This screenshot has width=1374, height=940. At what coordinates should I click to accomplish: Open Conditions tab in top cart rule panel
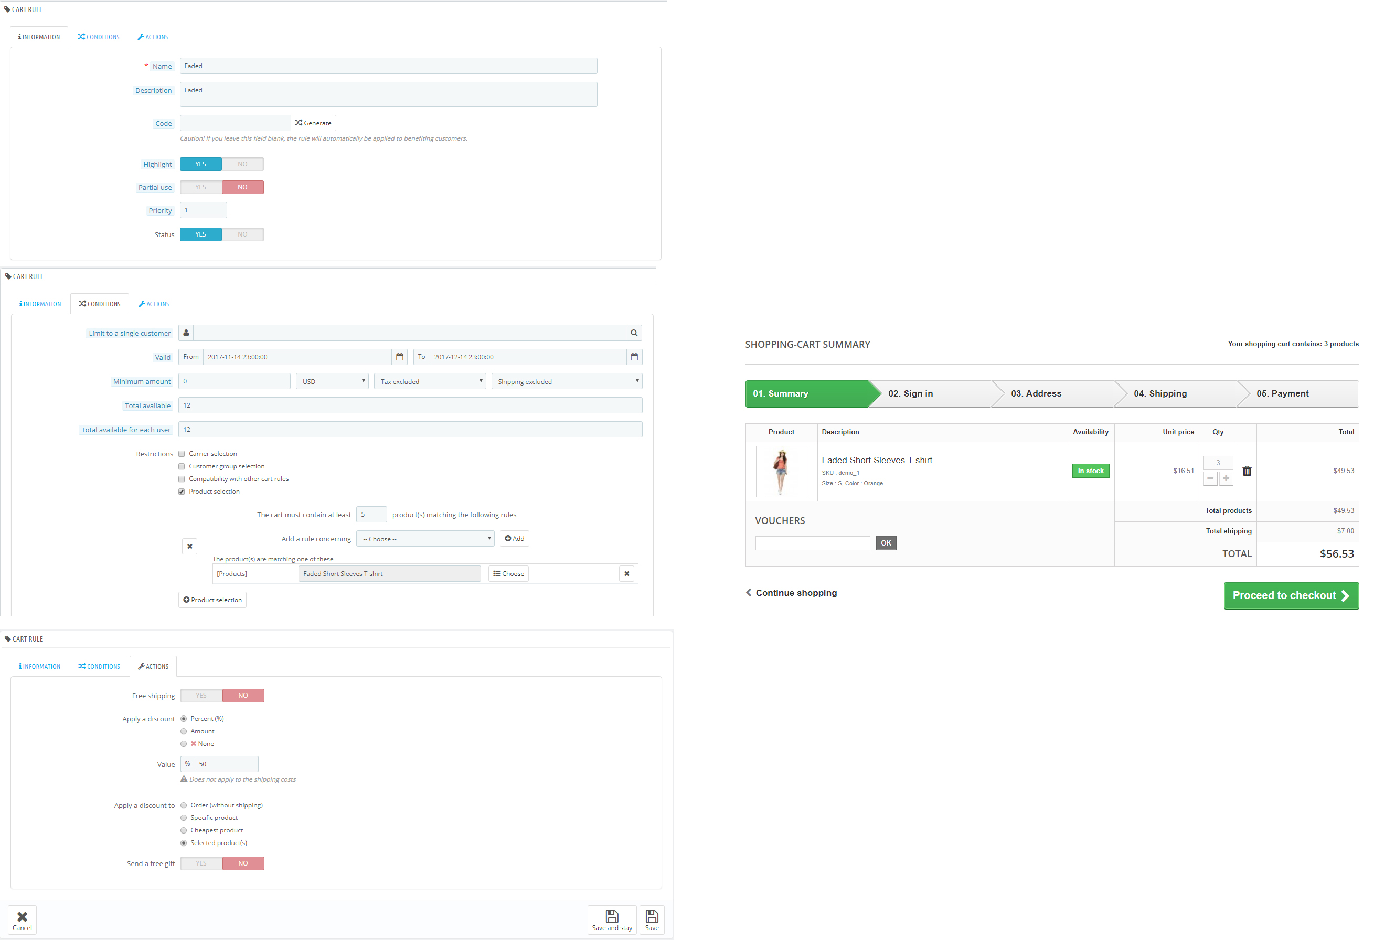[x=99, y=37]
